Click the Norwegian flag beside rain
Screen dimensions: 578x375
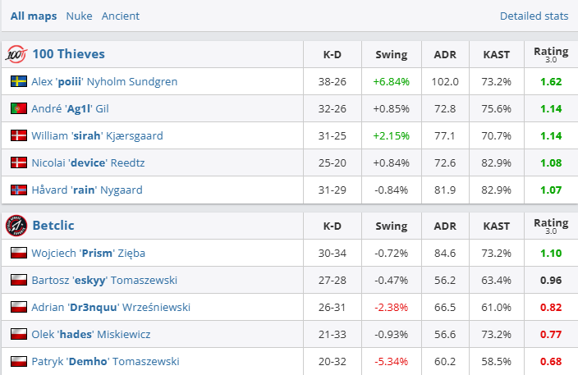point(19,190)
